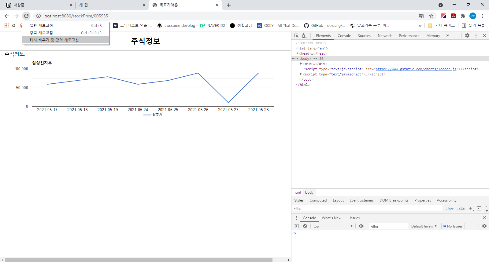Screen dimensions: 489x262
Task: Switch to the Network tab
Action: 384,36
